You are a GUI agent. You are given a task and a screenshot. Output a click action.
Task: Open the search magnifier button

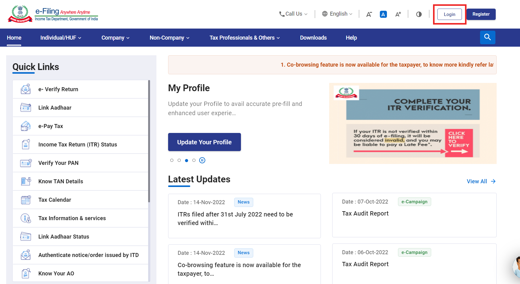488,37
